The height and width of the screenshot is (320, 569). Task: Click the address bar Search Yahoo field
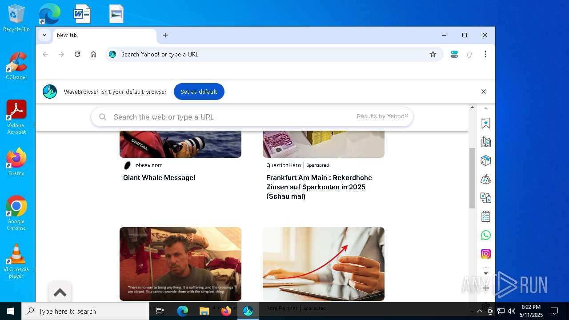tap(273, 54)
